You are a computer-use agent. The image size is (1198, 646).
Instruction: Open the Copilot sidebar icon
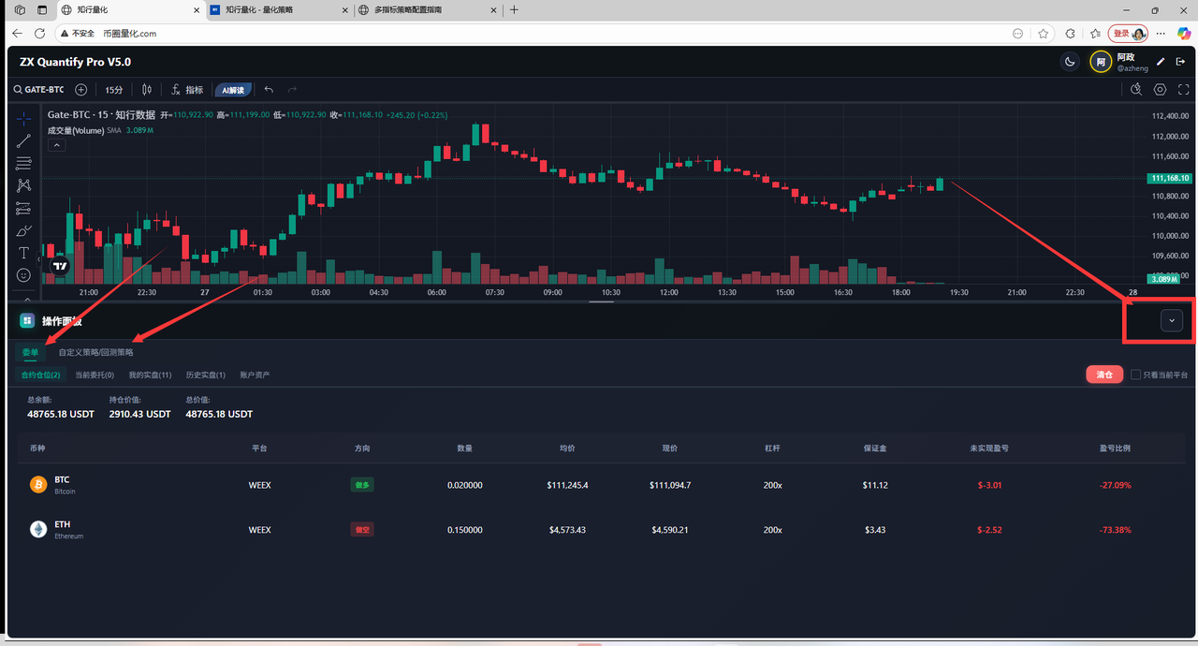click(x=1184, y=33)
